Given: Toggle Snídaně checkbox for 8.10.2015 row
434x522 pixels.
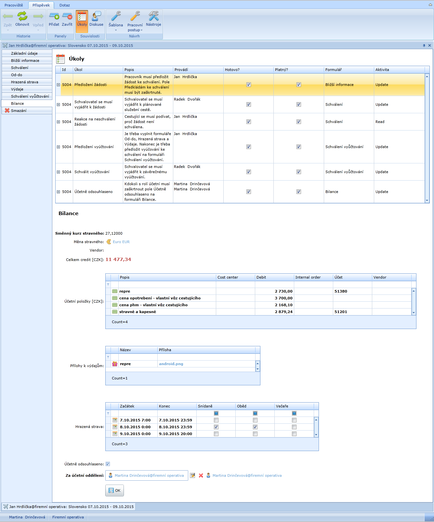Looking at the screenshot, I should (216, 427).
